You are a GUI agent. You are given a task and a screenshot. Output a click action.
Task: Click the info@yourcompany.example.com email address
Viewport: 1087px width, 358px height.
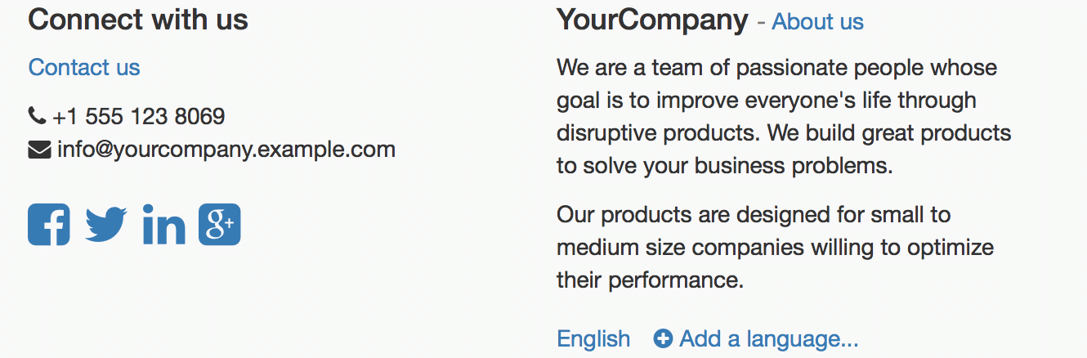tap(226, 150)
